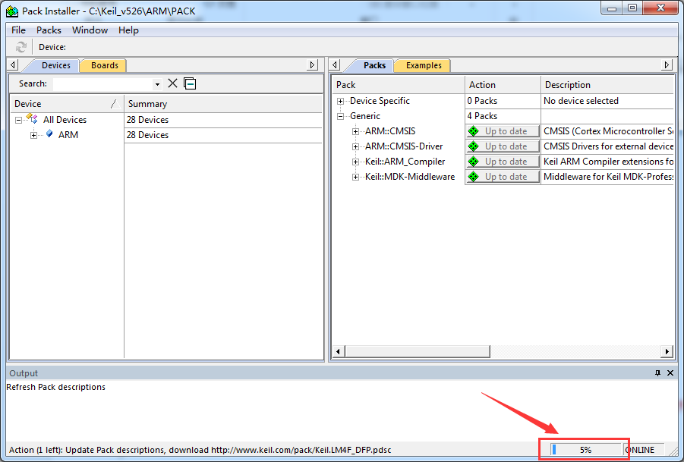Click Up to date button for Keil::ARM_Compiler
The image size is (684, 462).
tap(503, 162)
